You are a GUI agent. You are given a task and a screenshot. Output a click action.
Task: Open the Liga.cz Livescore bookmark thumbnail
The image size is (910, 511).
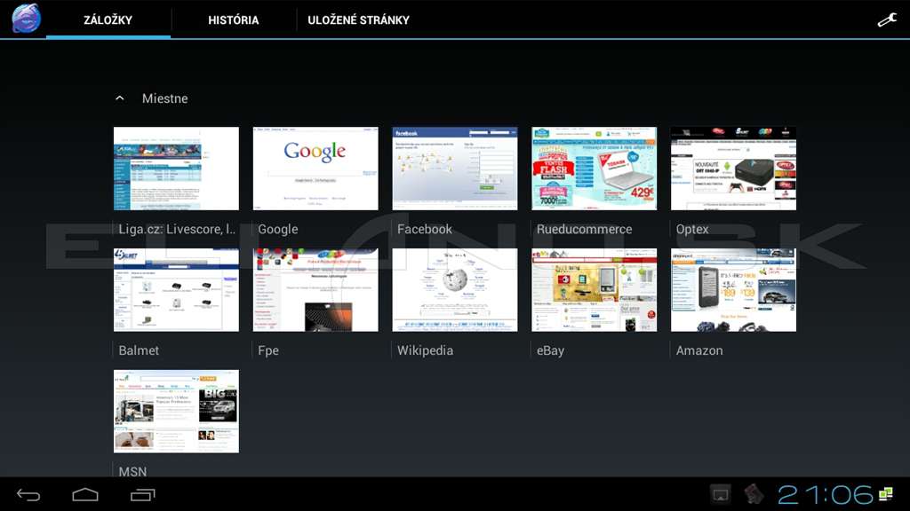tap(177, 169)
